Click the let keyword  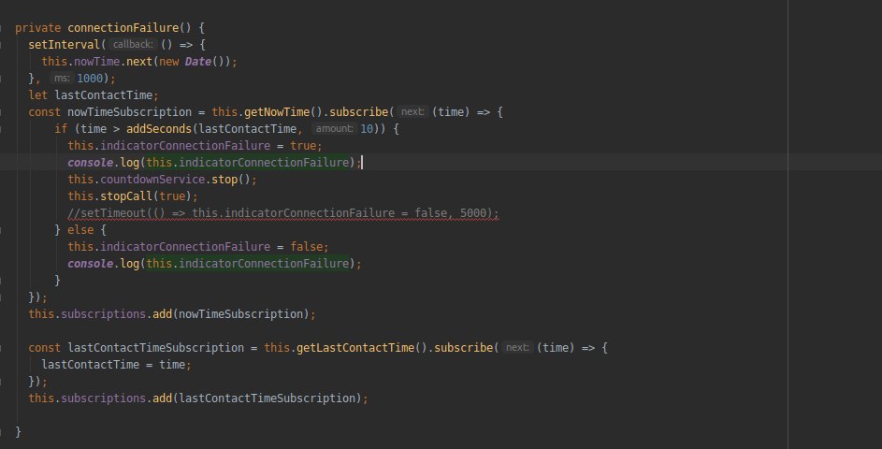click(x=38, y=95)
